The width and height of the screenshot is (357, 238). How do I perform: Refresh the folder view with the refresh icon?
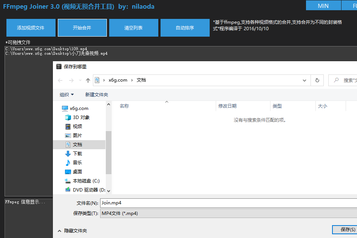click(x=317, y=80)
